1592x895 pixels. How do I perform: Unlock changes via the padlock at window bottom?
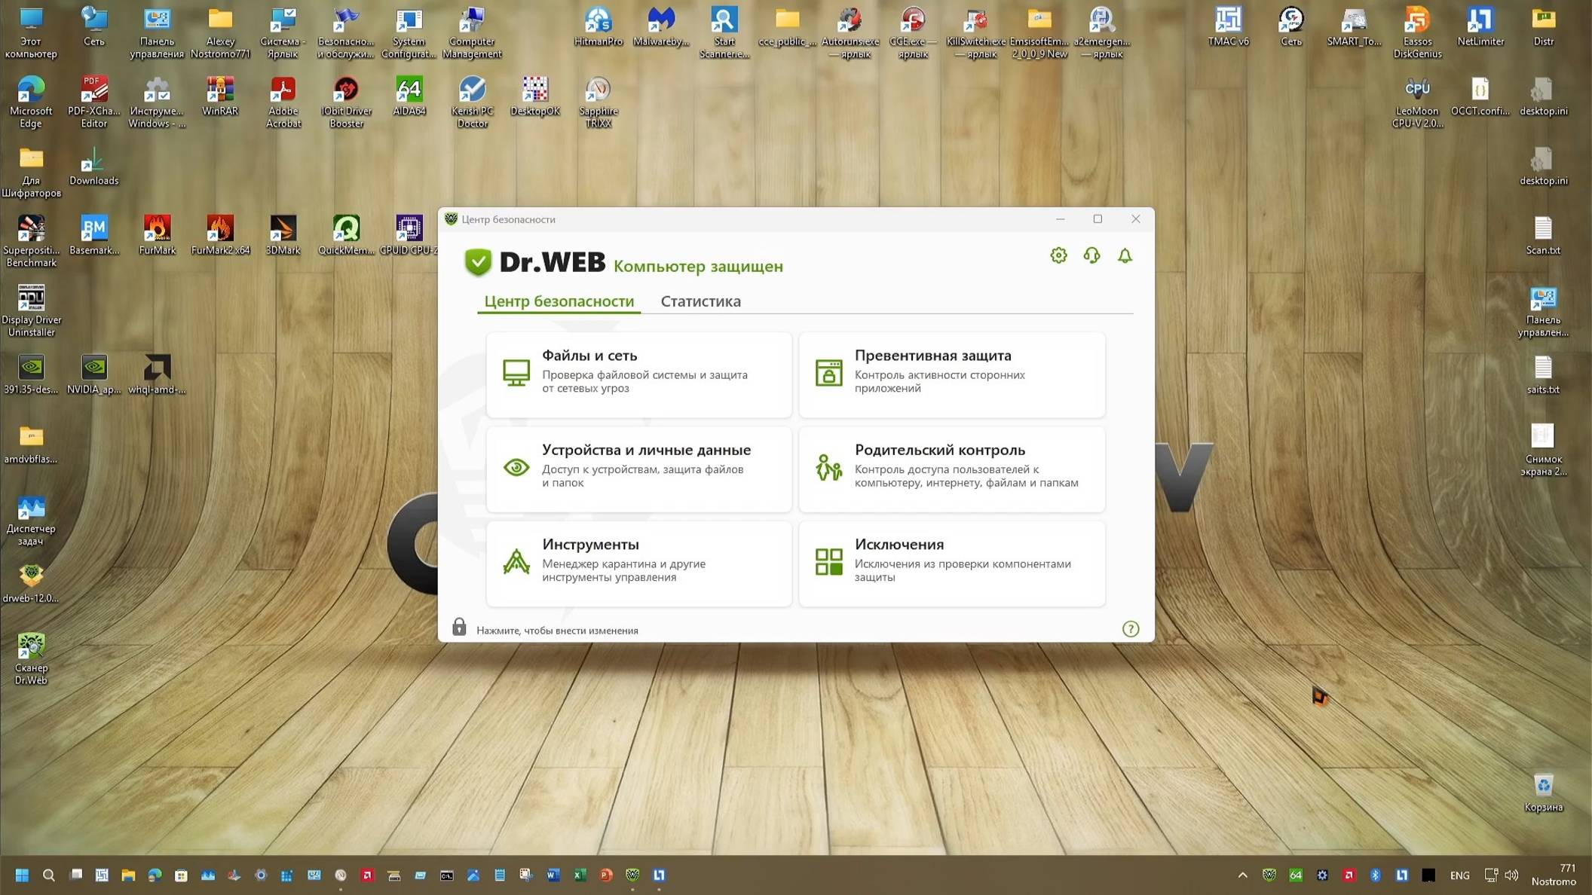460,627
